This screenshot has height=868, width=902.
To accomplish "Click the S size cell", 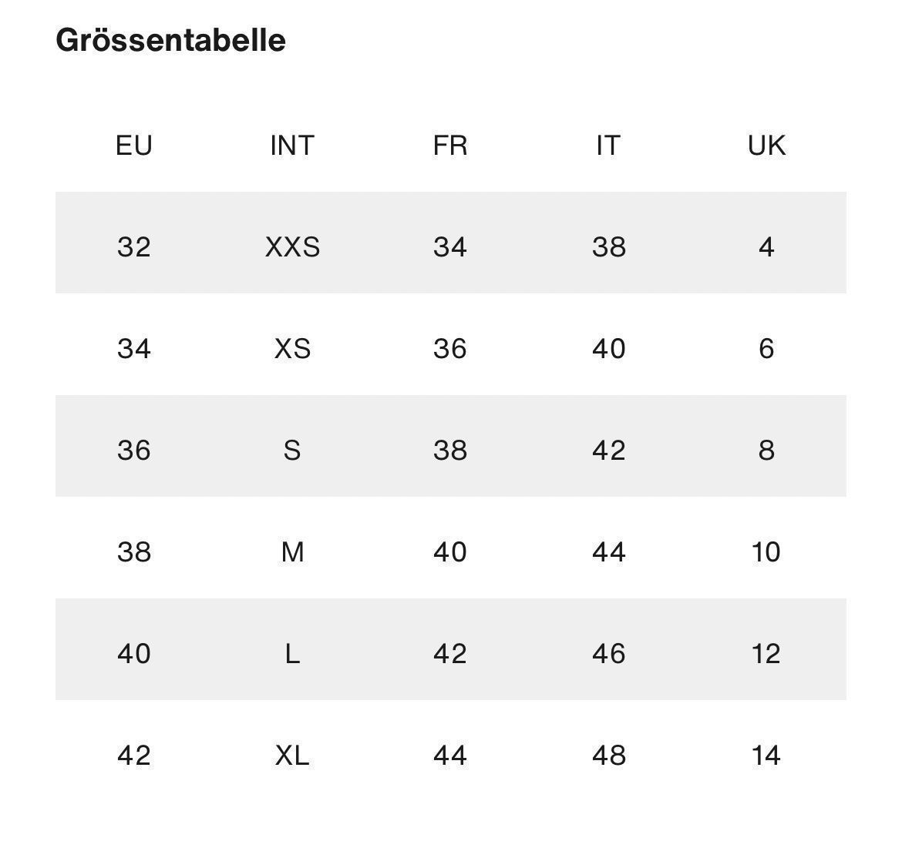I will (292, 450).
